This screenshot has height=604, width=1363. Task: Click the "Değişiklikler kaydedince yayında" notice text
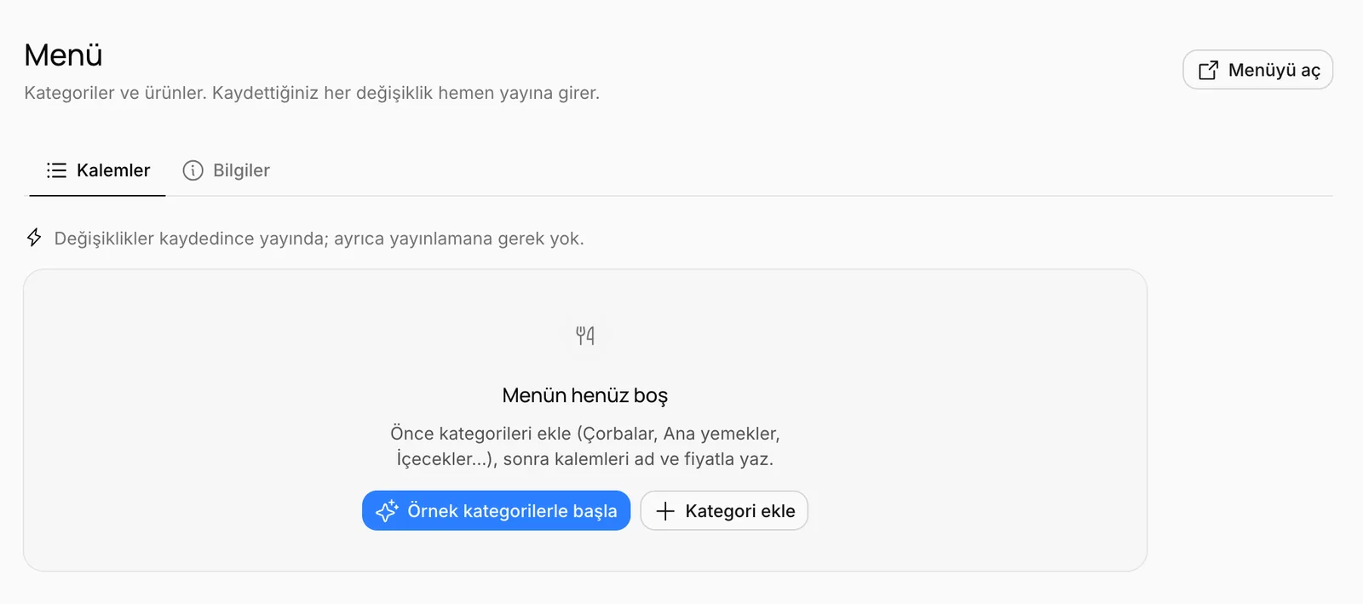click(319, 239)
